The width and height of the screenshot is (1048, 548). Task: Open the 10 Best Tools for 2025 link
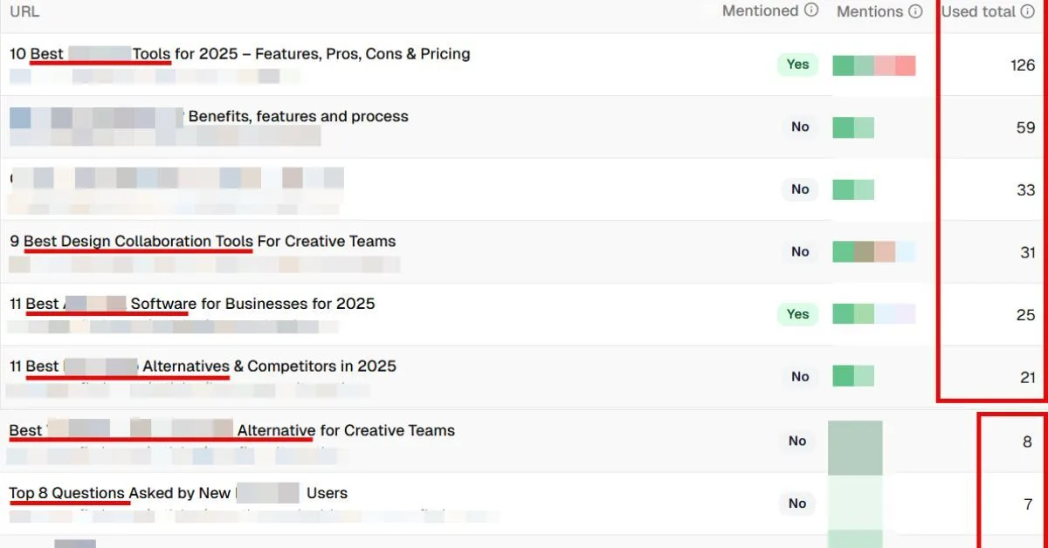point(240,54)
